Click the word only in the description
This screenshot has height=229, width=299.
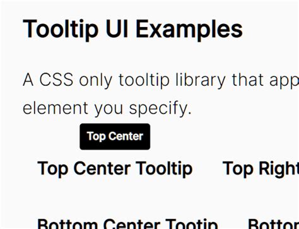96,81
